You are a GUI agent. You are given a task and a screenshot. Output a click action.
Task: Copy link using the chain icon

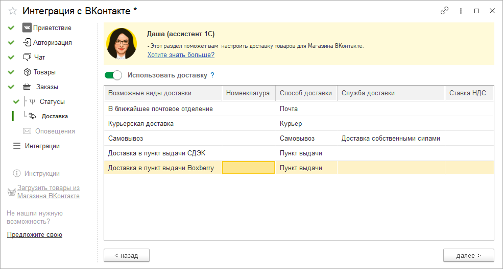pyautogui.click(x=444, y=11)
